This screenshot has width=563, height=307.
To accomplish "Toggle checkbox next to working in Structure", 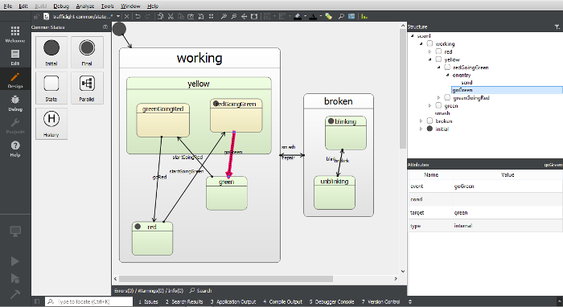I will [x=429, y=43].
